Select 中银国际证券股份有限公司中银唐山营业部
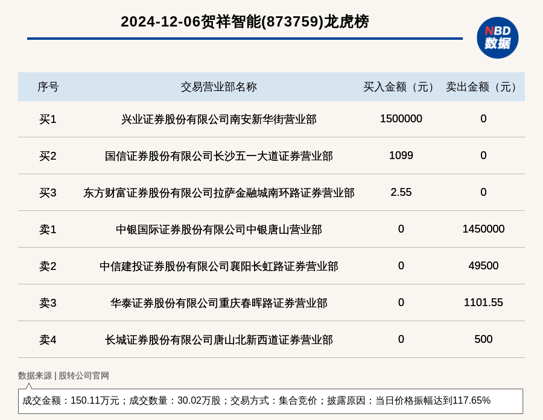 pyautogui.click(x=219, y=230)
